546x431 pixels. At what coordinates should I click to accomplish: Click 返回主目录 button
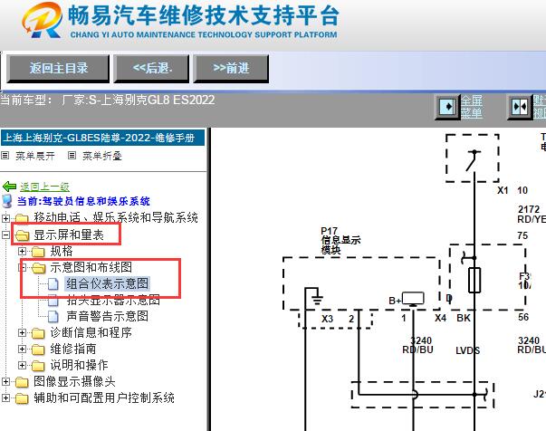pyautogui.click(x=58, y=68)
